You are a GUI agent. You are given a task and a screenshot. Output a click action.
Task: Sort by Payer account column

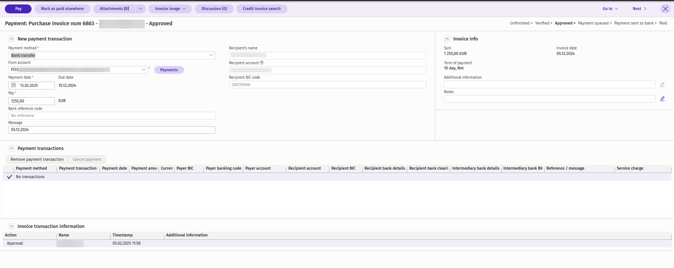click(x=265, y=169)
